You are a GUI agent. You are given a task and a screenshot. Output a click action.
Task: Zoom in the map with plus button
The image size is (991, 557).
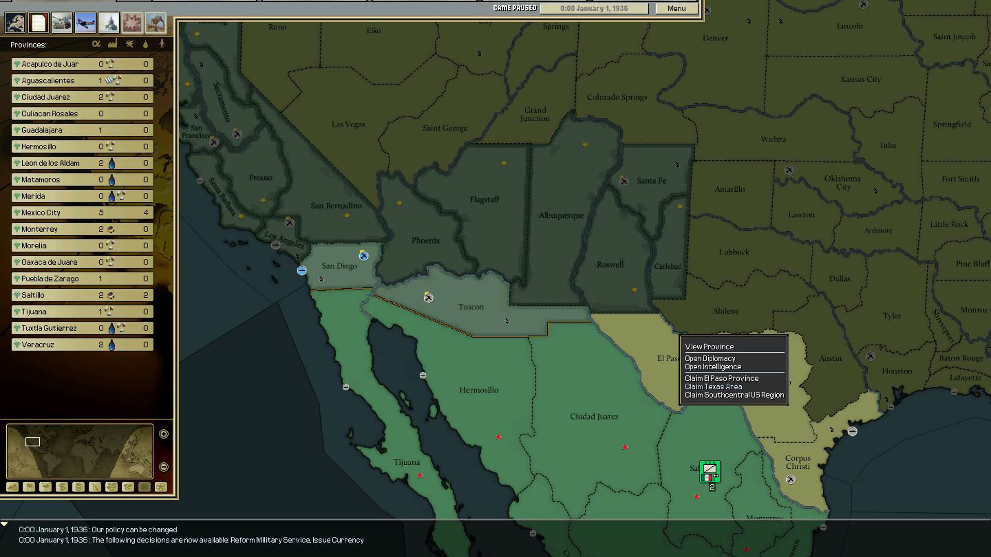164,434
